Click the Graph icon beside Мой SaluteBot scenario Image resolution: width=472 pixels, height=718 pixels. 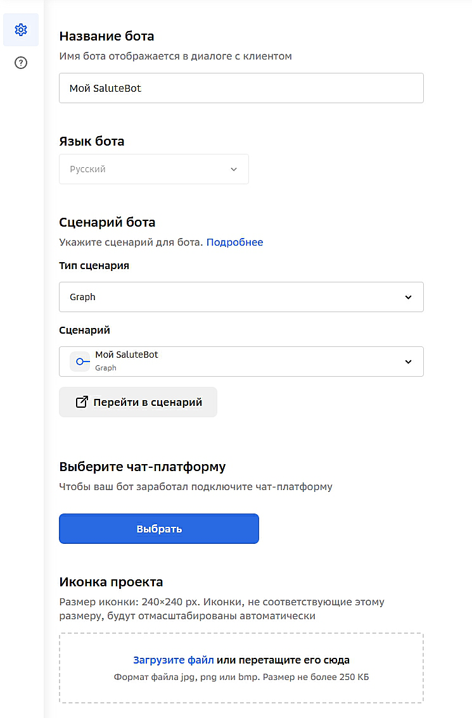pos(80,362)
